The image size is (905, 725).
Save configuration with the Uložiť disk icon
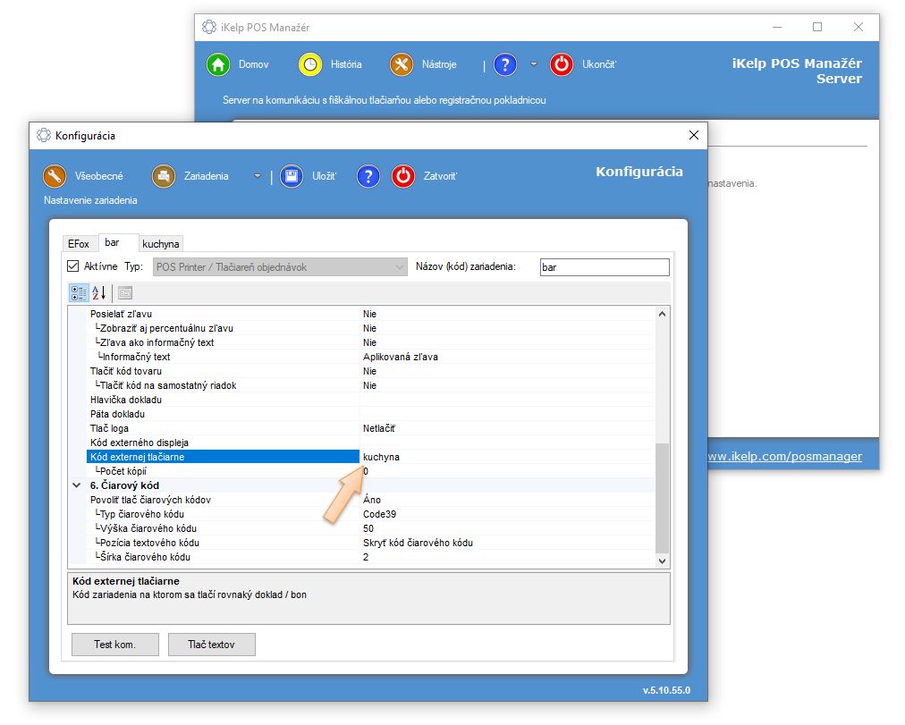point(291,176)
